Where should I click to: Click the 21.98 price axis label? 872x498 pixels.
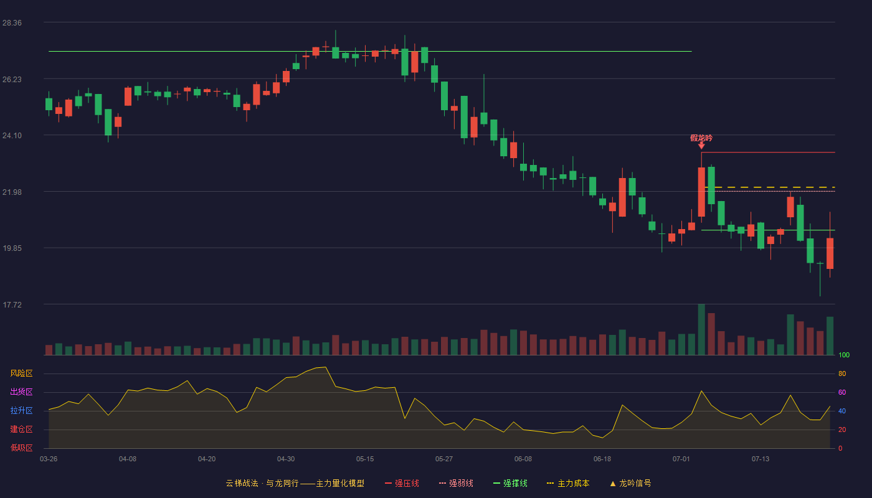(12, 192)
